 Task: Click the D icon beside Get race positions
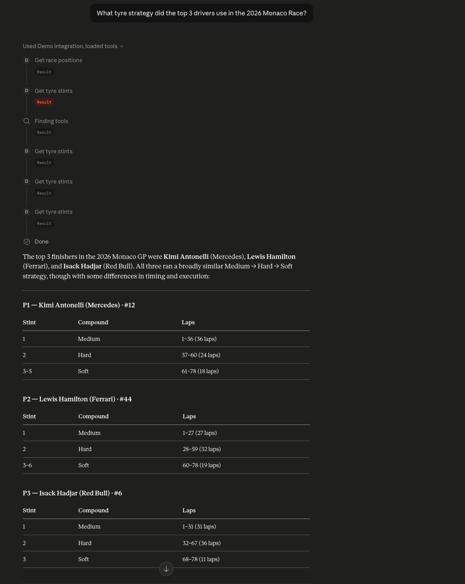tap(27, 60)
